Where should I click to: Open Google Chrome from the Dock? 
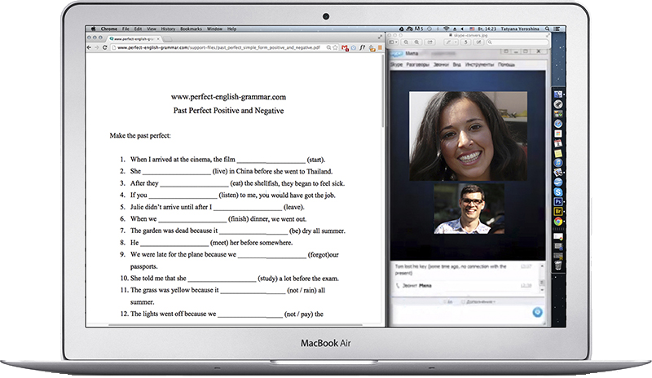[x=558, y=221]
